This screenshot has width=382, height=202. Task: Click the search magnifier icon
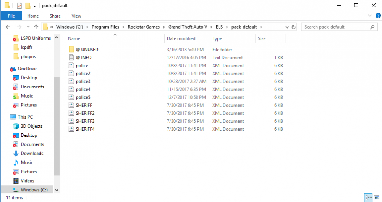point(372,27)
